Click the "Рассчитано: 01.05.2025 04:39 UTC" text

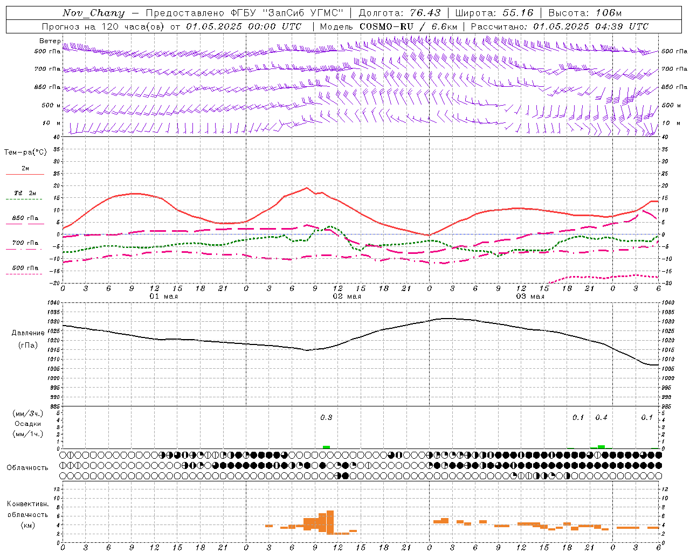[x=560, y=26]
